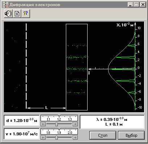Toggle the sound speaker icon

pyautogui.click(x=8, y=14)
